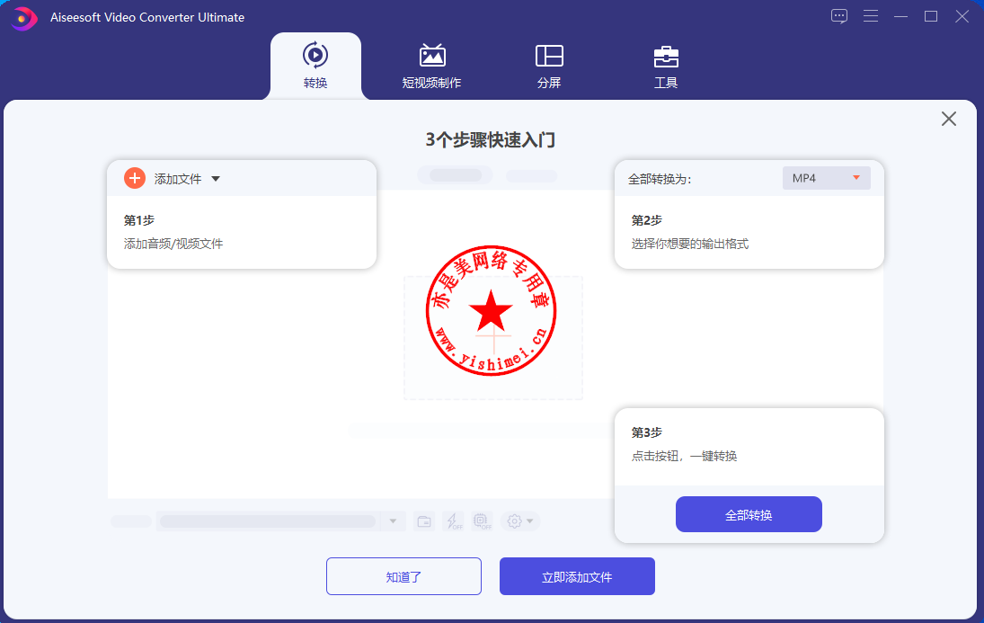The width and height of the screenshot is (984, 623).
Task: Open the hamburger menu in the title bar
Action: (871, 16)
